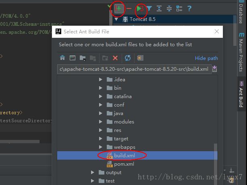
Task: Click the editor horizontal scrollbar
Action: (20, 142)
